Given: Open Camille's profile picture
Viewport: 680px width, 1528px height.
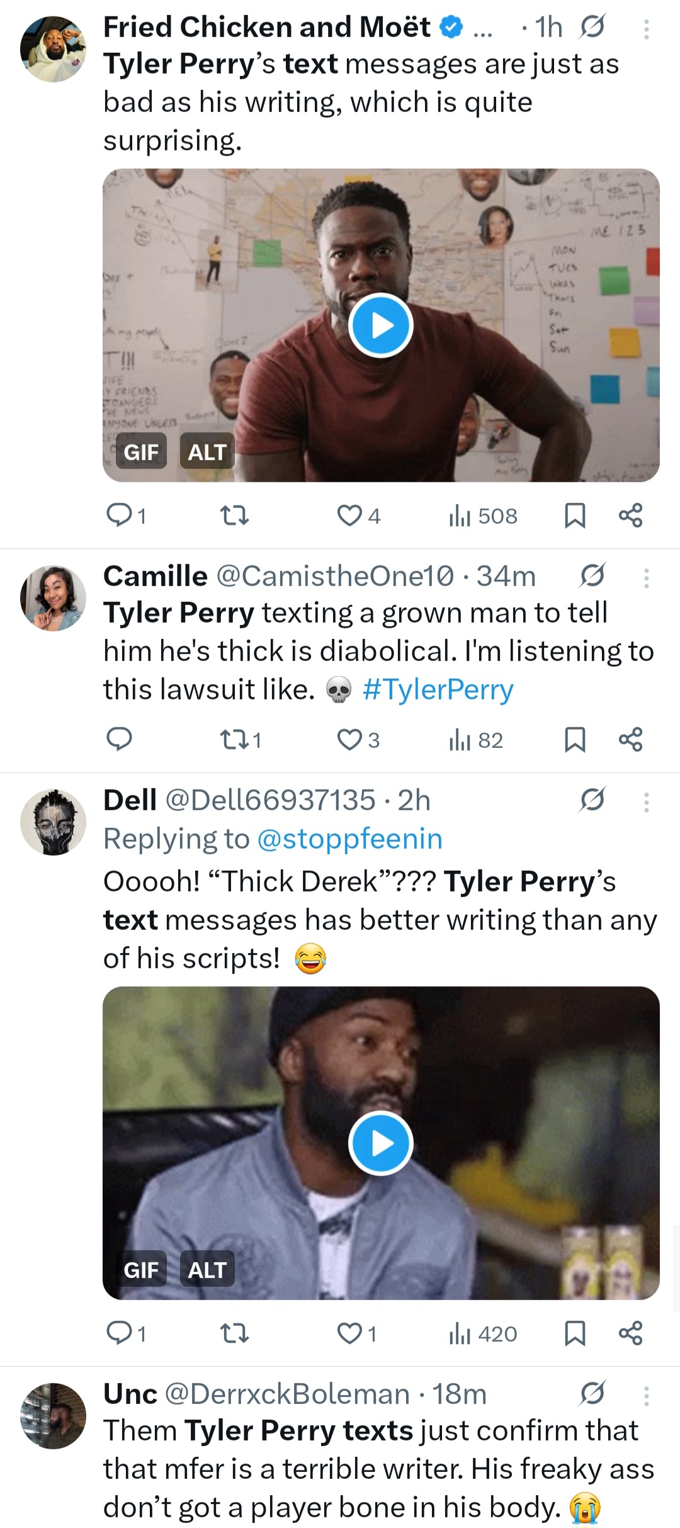Looking at the screenshot, I should [x=53, y=598].
